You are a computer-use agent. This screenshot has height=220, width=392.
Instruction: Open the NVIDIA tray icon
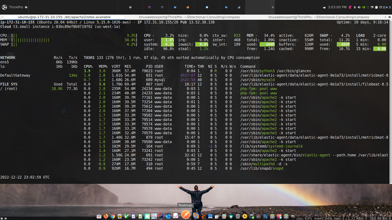363,7
